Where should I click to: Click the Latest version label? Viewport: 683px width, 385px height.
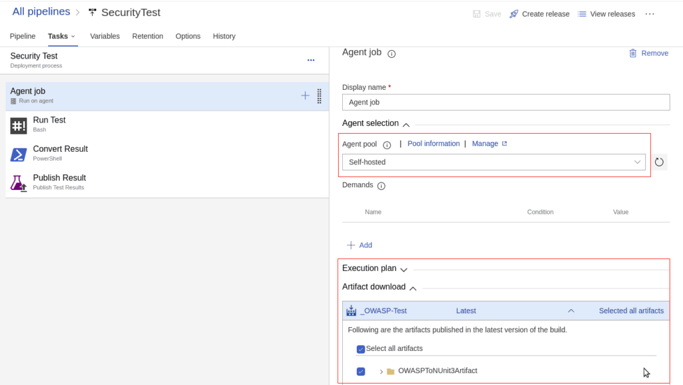tap(466, 310)
